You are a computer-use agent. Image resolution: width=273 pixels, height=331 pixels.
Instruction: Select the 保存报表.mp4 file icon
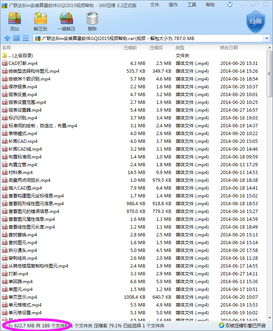point(5,87)
